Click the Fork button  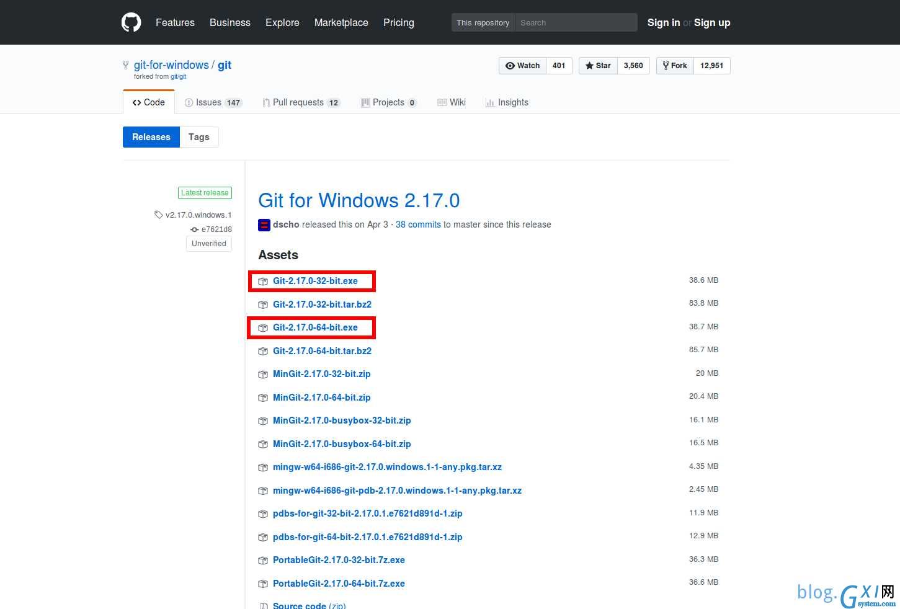point(675,66)
